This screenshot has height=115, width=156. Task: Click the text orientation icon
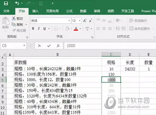click(118, 20)
